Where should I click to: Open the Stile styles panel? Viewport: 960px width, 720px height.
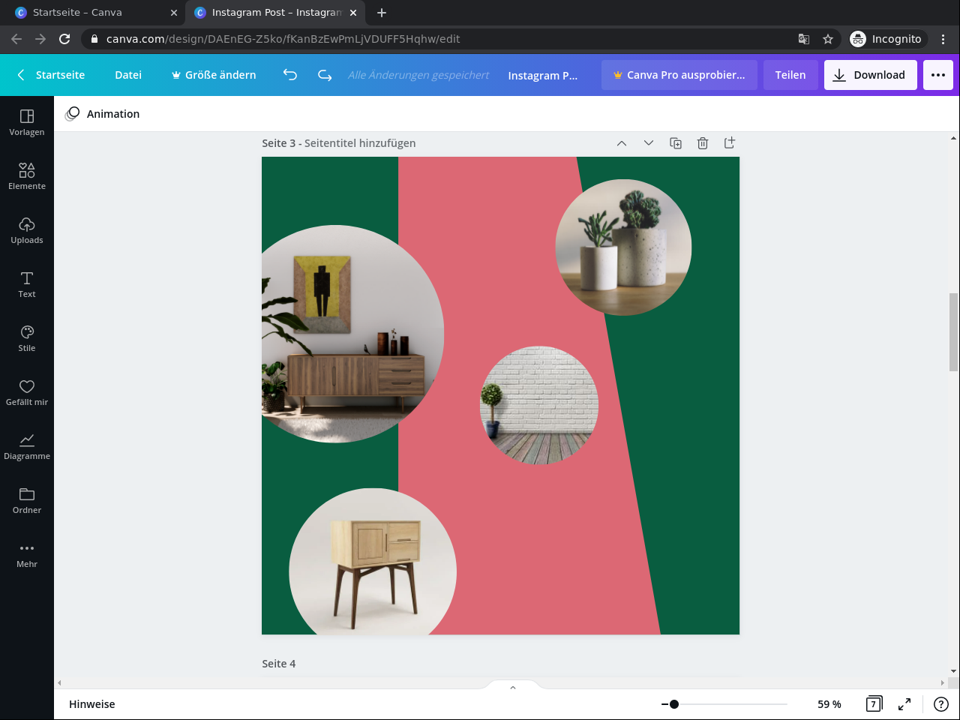[x=27, y=339]
